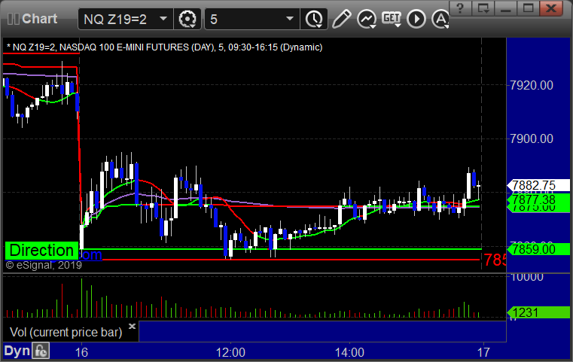
Task: Click the 12:00 time axis label
Action: click(230, 352)
